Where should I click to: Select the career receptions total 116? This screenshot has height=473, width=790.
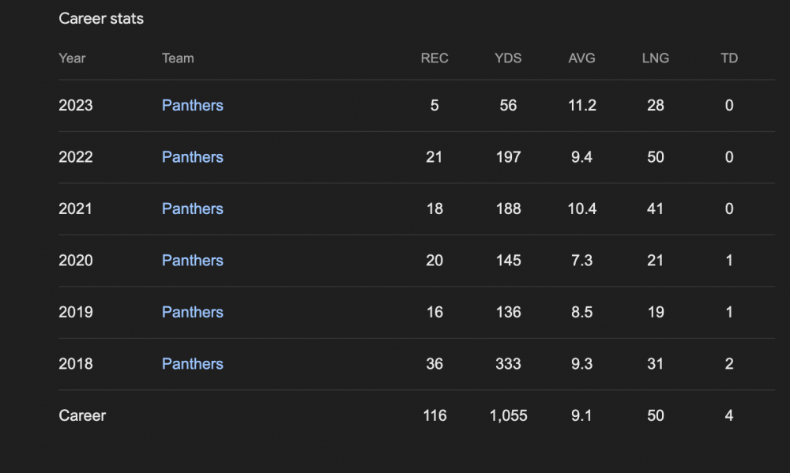pyautogui.click(x=434, y=415)
